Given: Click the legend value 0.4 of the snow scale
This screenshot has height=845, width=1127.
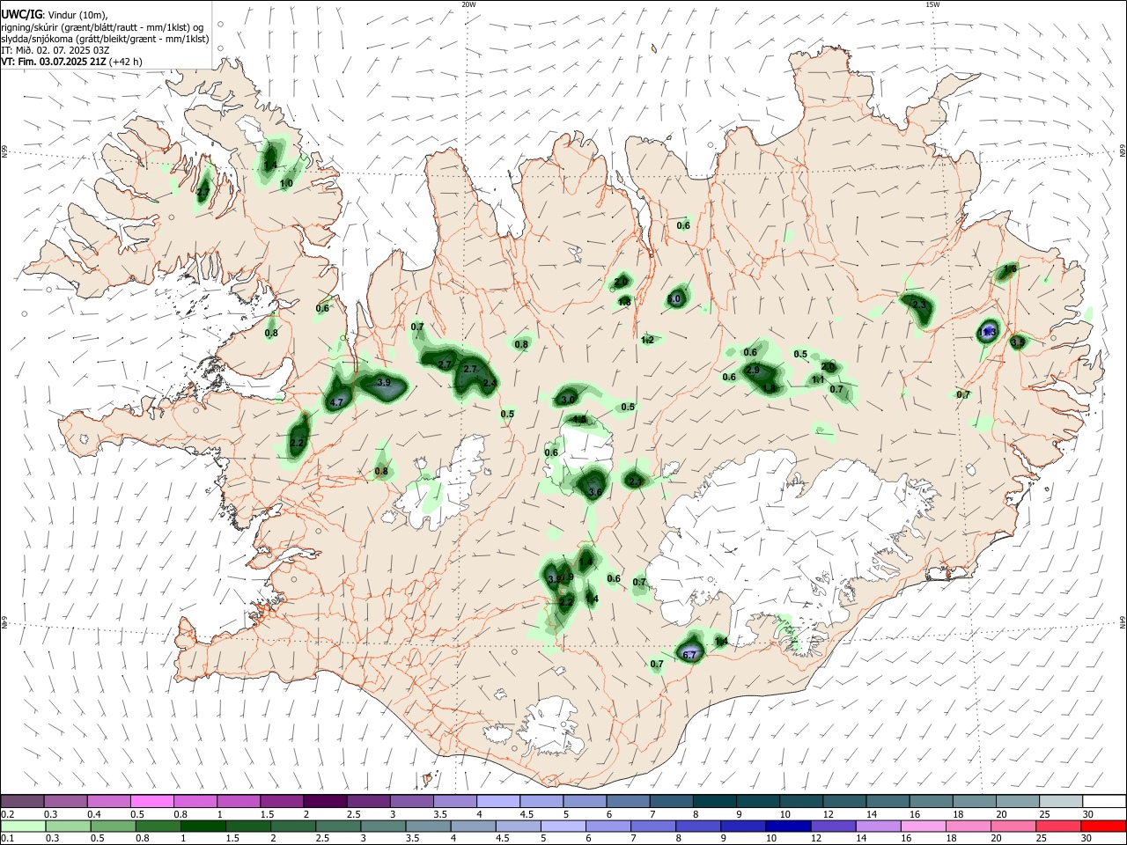Looking at the screenshot, I should pyautogui.click(x=94, y=814).
